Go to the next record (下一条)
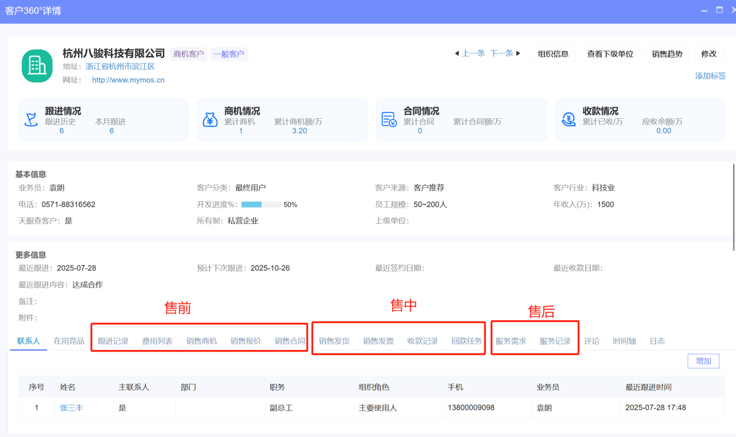 click(x=505, y=54)
